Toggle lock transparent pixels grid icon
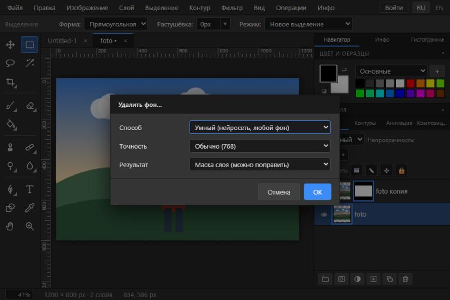 (x=357, y=171)
